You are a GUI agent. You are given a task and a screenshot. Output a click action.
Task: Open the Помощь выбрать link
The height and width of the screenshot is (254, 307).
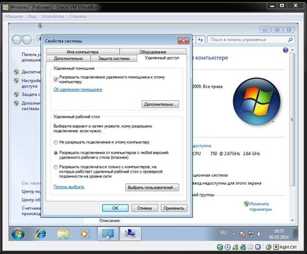[69, 187]
